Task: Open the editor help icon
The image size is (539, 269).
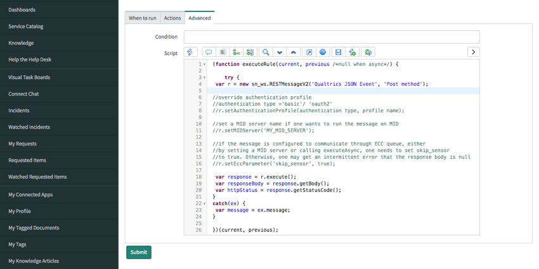Action: click(323, 52)
